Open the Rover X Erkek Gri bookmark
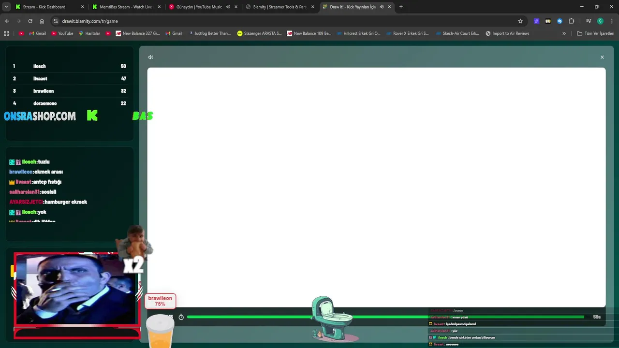The image size is (619, 348). pos(407,33)
